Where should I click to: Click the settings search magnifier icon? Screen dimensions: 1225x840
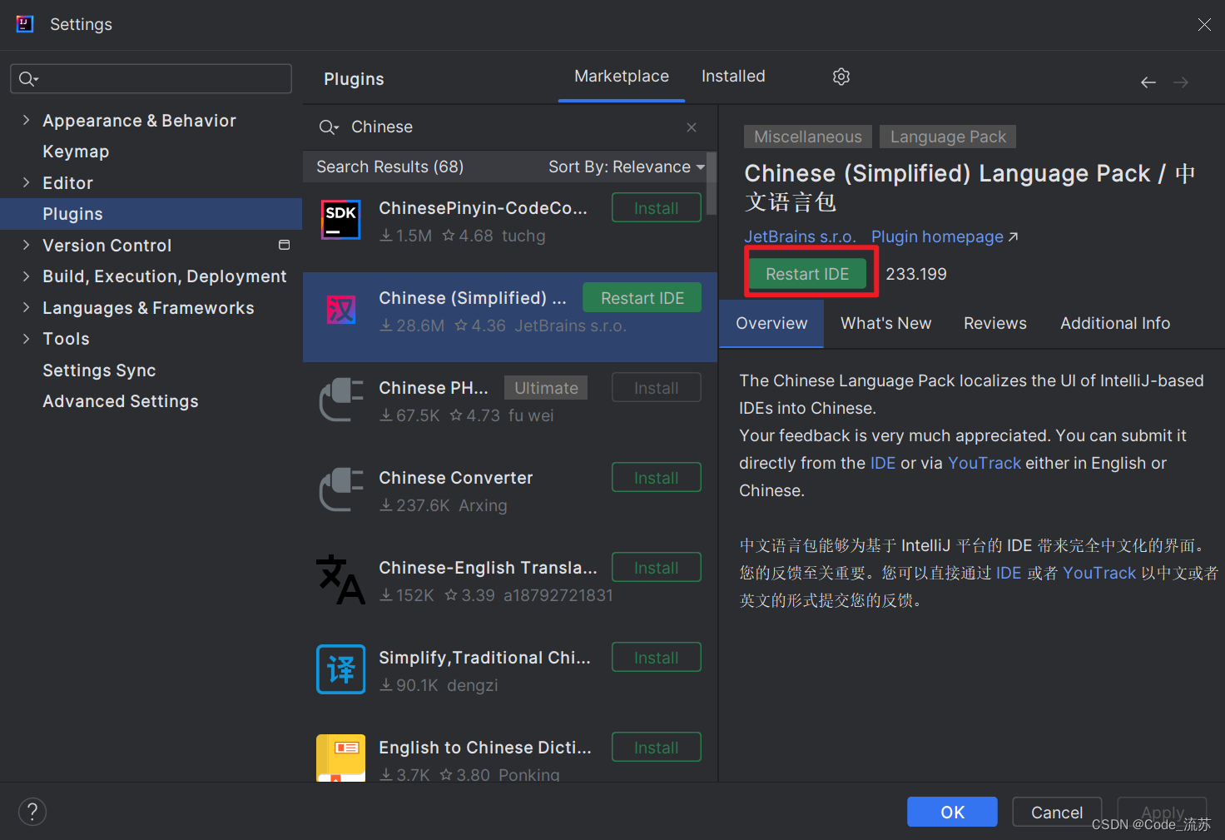28,79
